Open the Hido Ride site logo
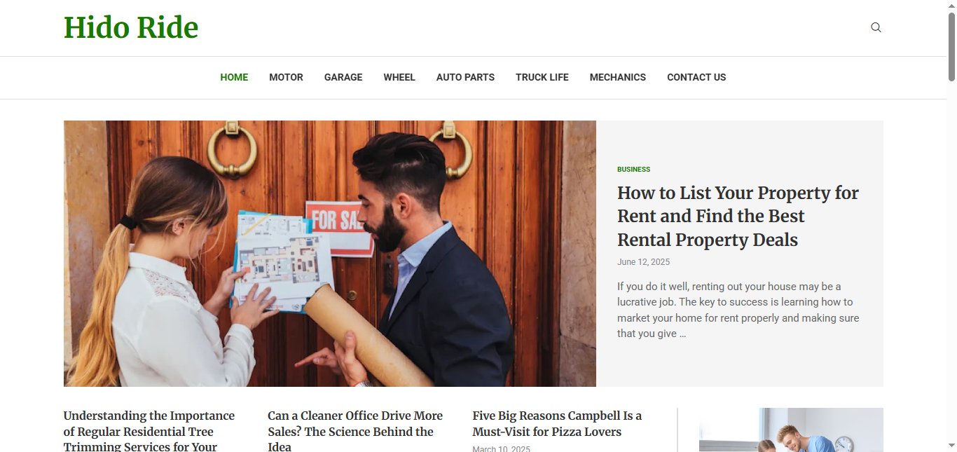 click(131, 27)
